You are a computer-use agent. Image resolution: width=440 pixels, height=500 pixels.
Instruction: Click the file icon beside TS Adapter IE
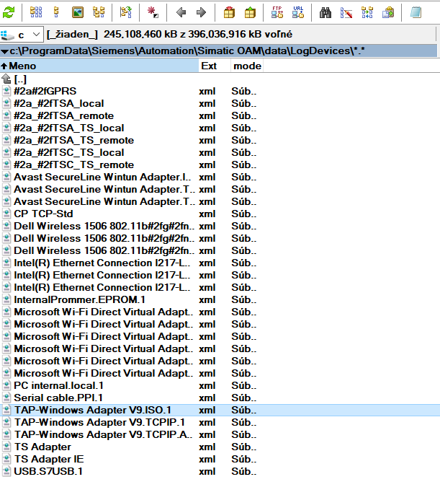(6, 459)
